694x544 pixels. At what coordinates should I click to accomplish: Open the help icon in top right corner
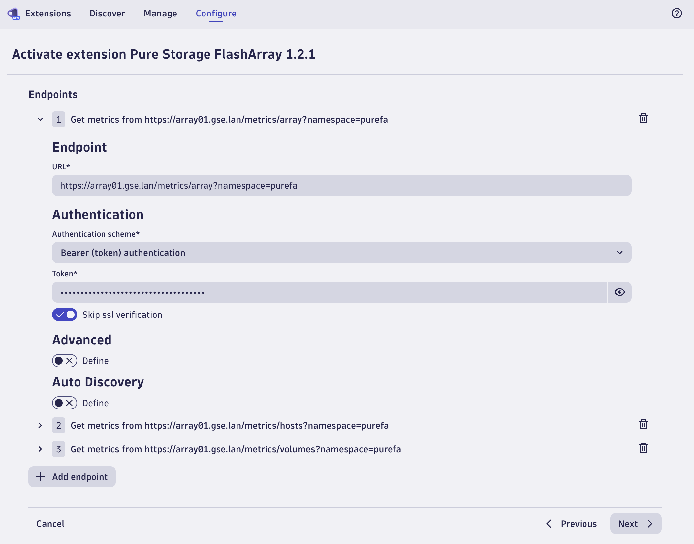tap(677, 13)
